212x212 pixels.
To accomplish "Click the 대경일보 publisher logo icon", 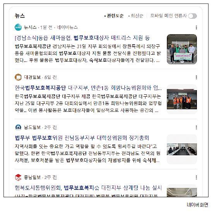I will [18, 77].
